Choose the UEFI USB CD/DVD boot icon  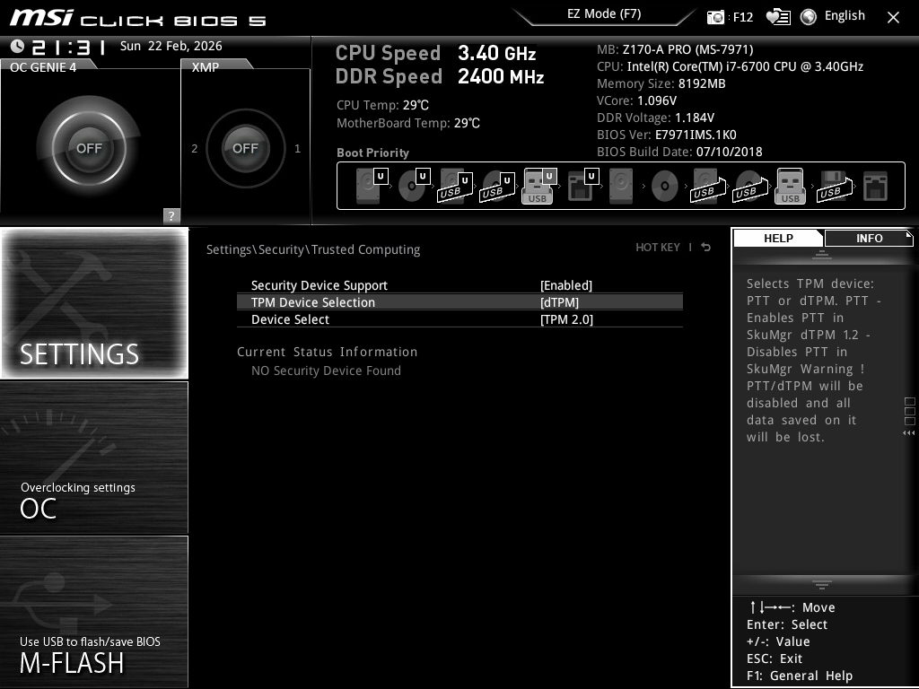(497, 187)
